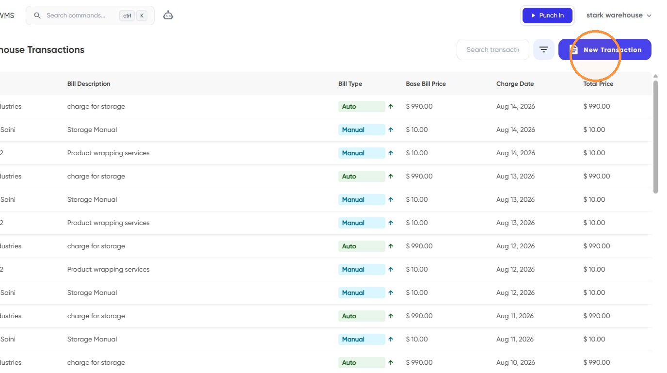The width and height of the screenshot is (667, 373).
Task: Click the magnifier icon in Search commands
Action: (37, 16)
